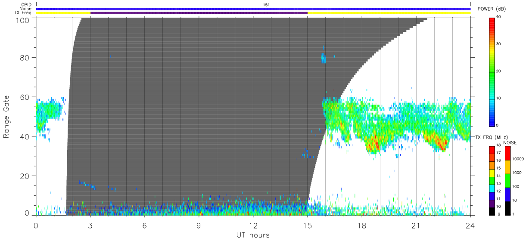Click the 24 tick on the UT hours axis

tap(470, 225)
